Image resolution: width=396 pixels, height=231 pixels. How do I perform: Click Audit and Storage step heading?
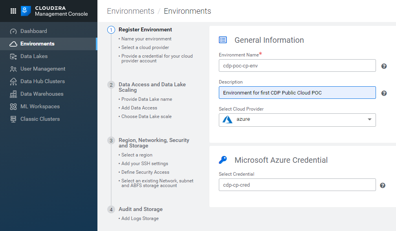[x=141, y=209]
